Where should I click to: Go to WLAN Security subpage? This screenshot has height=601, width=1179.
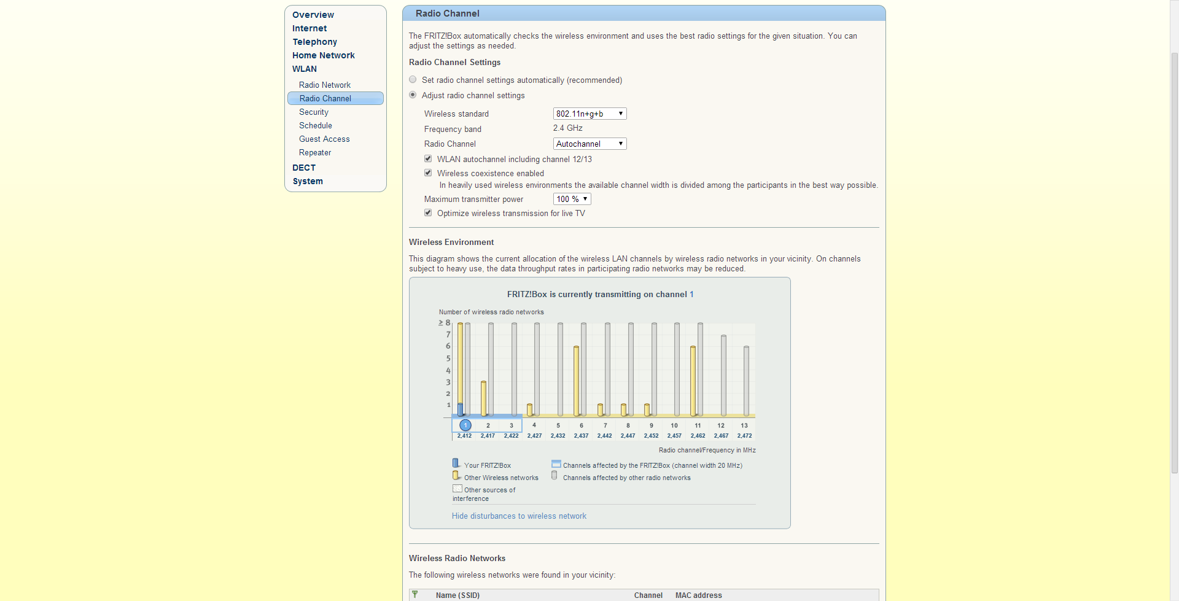(x=314, y=112)
